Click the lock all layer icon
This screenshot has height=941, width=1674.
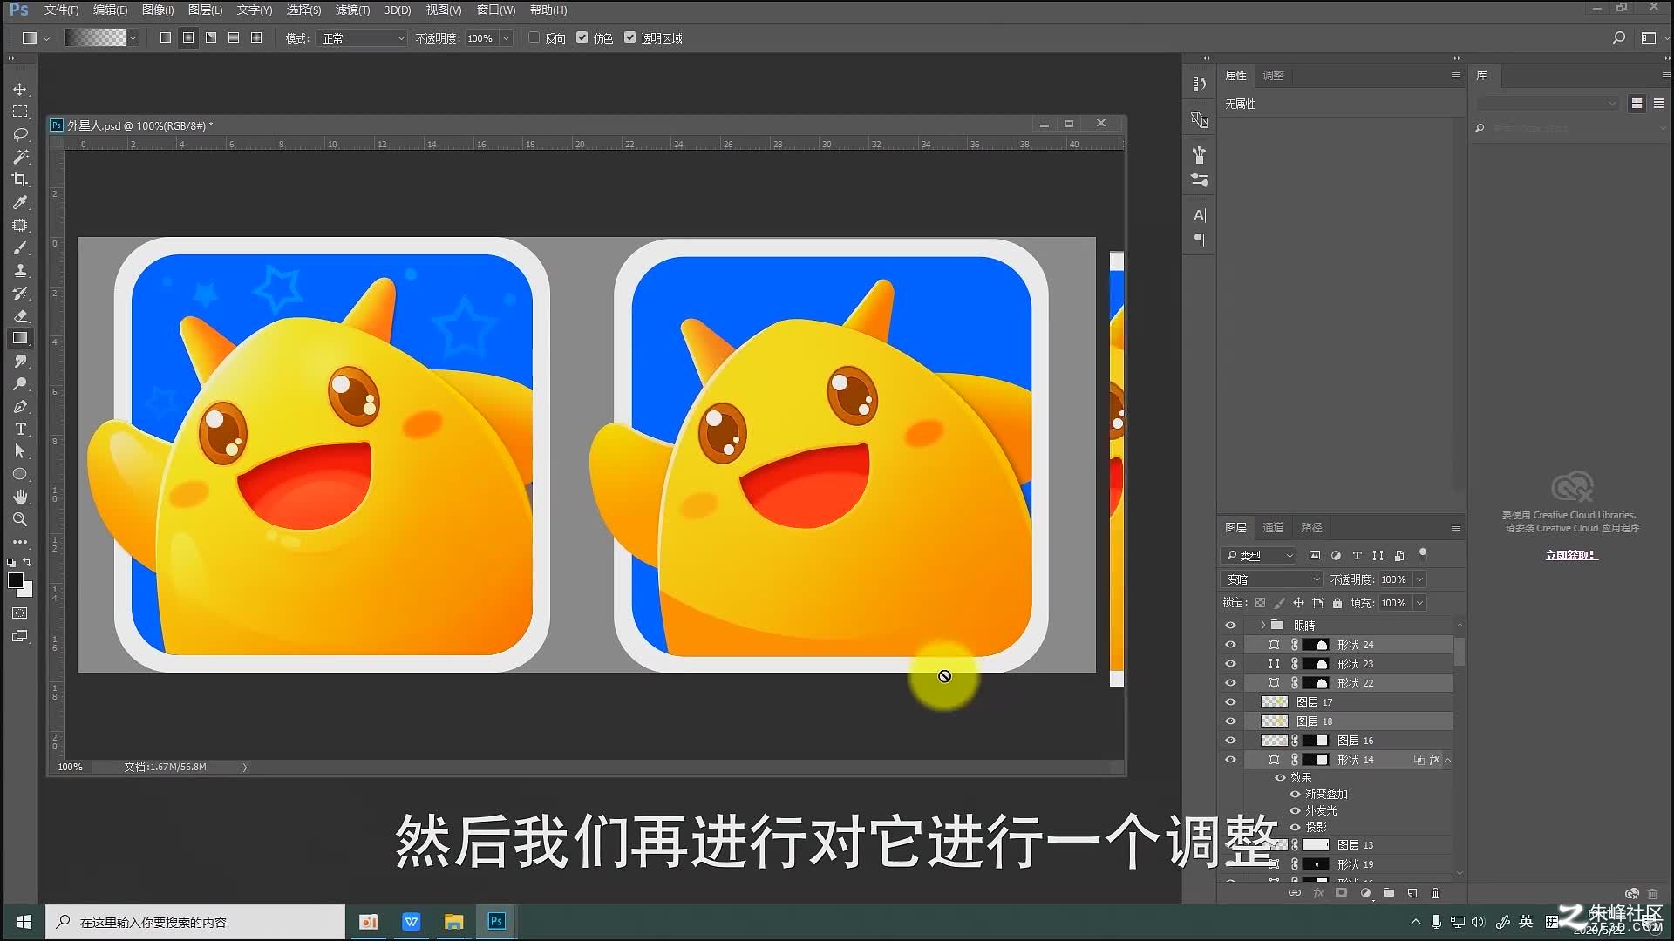(1337, 603)
